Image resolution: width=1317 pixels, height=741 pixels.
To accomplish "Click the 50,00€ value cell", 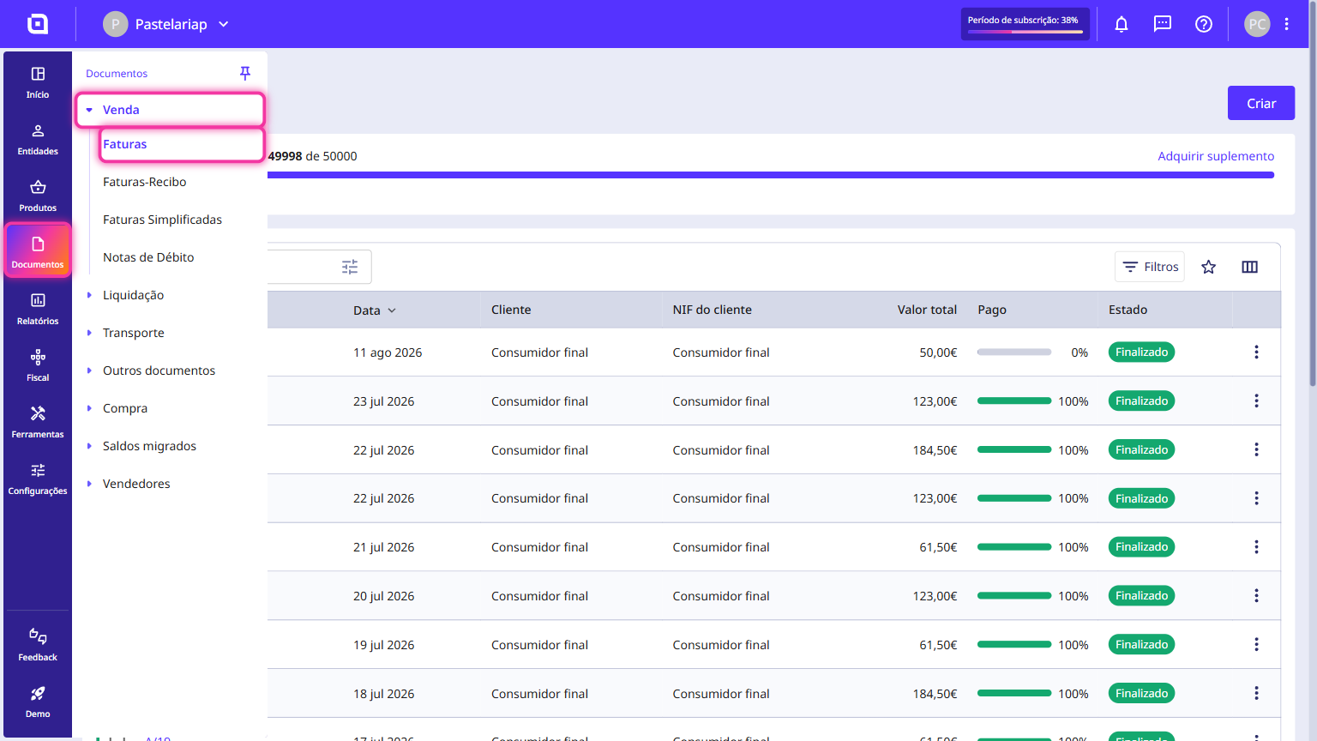I will [x=938, y=352].
